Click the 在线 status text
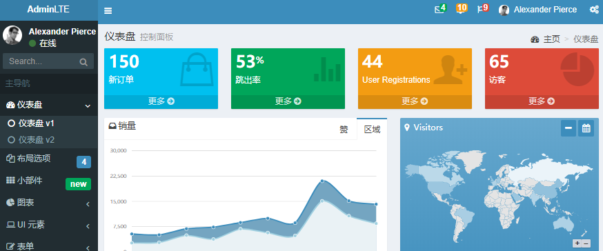 (48, 43)
